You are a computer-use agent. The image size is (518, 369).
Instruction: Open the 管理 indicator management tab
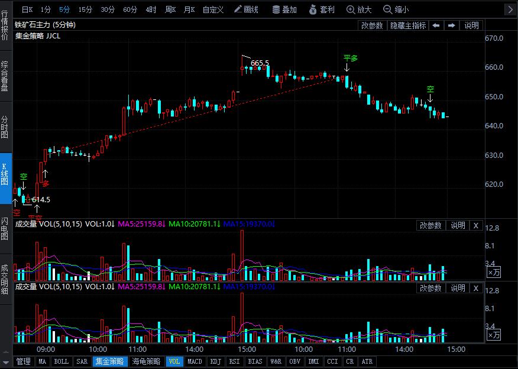pyautogui.click(x=23, y=361)
